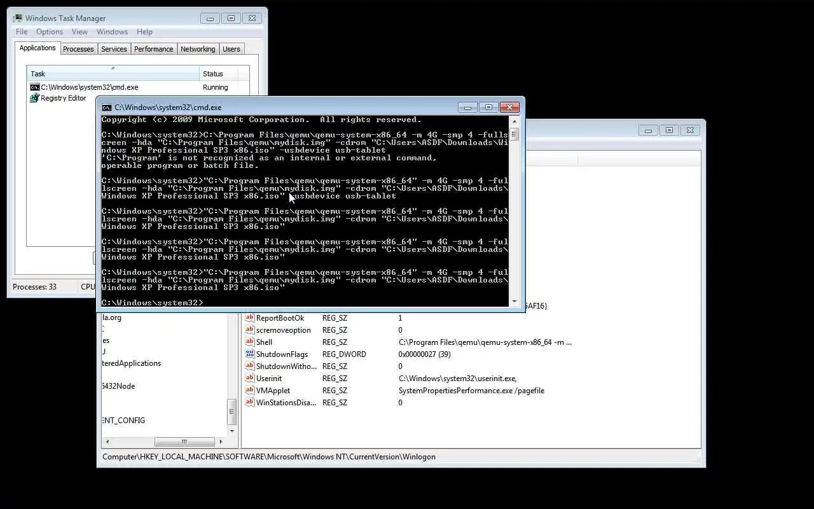Switch to the Processes tab
This screenshot has height=509, width=814.
(x=78, y=49)
